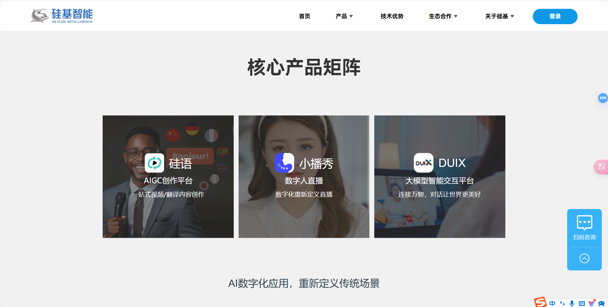Select the 硅语 AIGC platform app icon
Screen dimensions: 608x307
155,163
